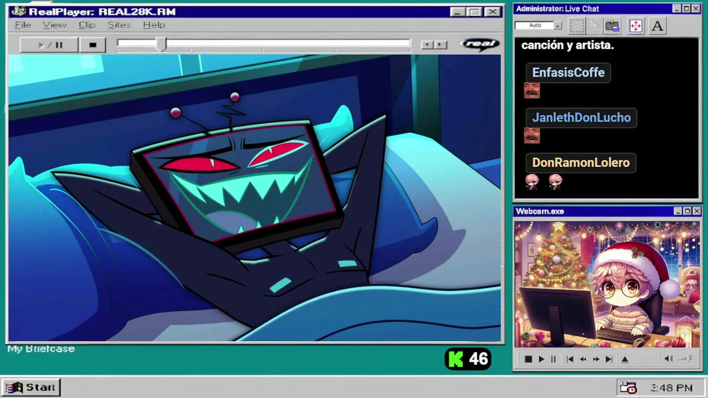Click the second emote under DonRamonLolero
Image resolution: width=708 pixels, height=398 pixels.
555,181
